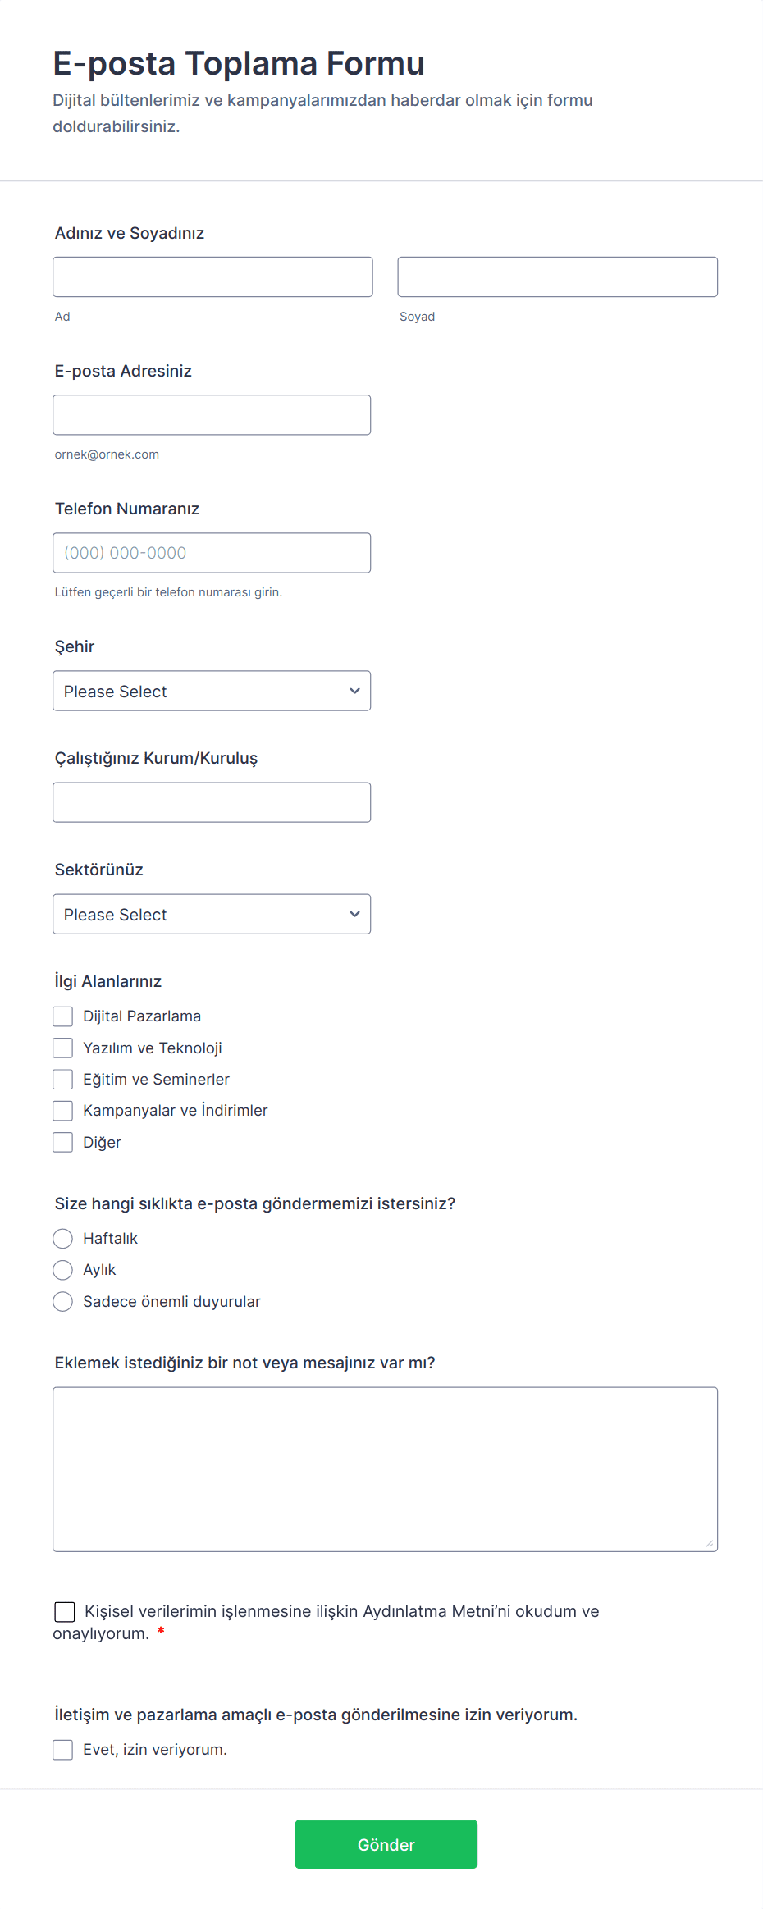The width and height of the screenshot is (763, 1909).
Task: Open the Şehir dropdown
Action: 212,691
